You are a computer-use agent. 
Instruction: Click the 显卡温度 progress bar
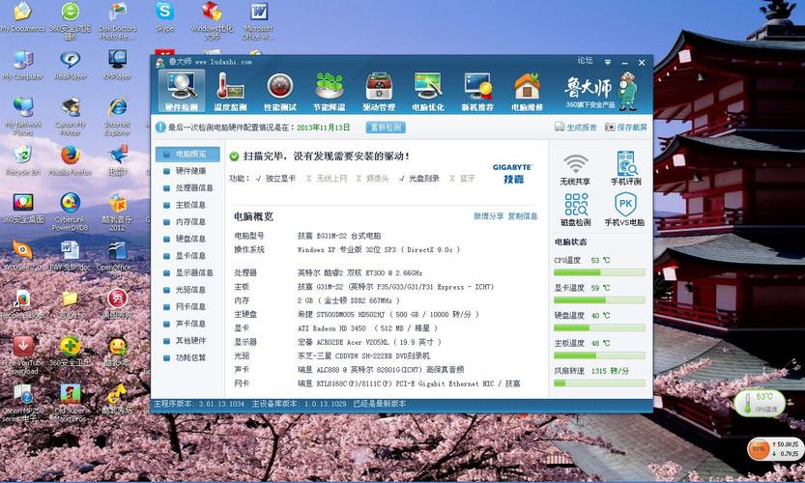pos(599,300)
